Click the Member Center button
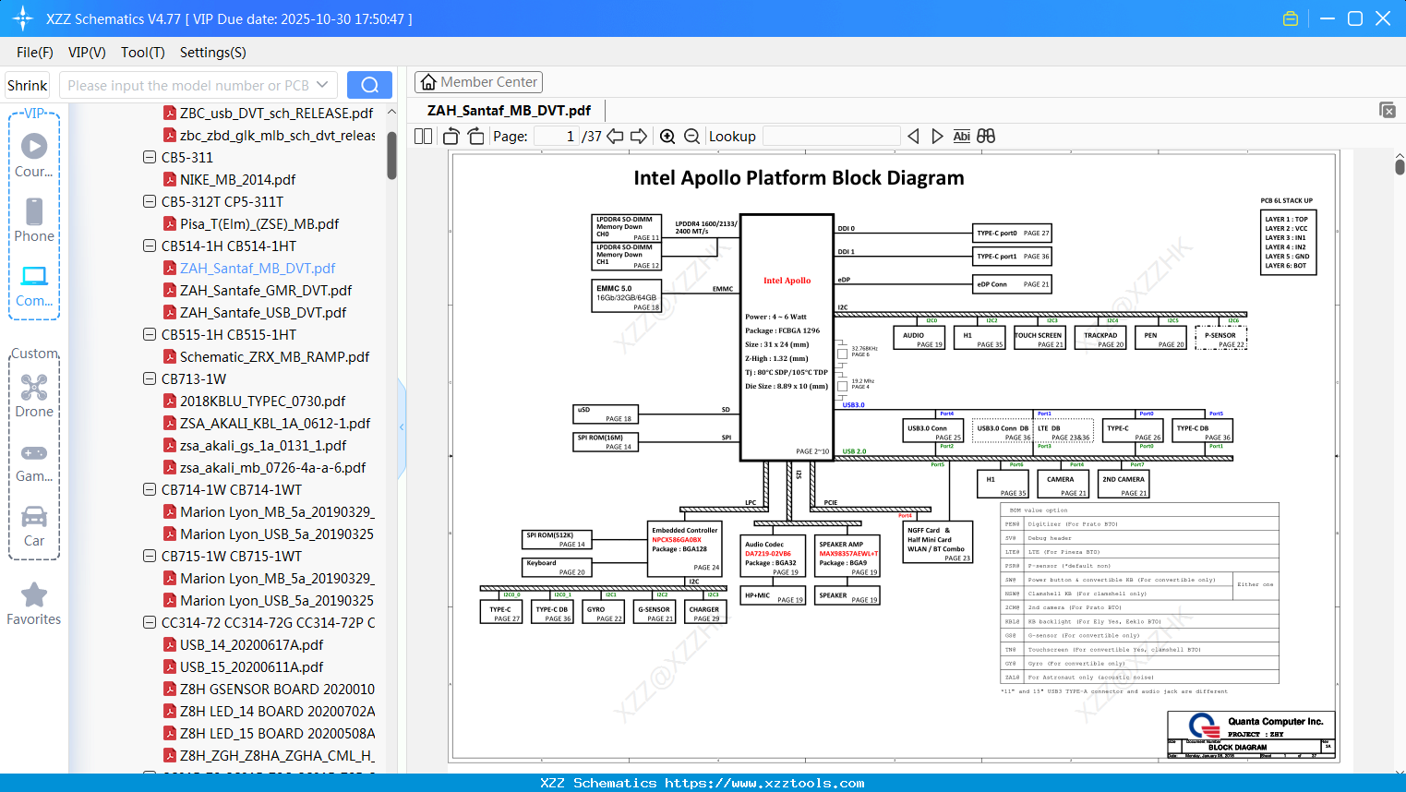Image resolution: width=1406 pixels, height=792 pixels. pyautogui.click(x=478, y=82)
